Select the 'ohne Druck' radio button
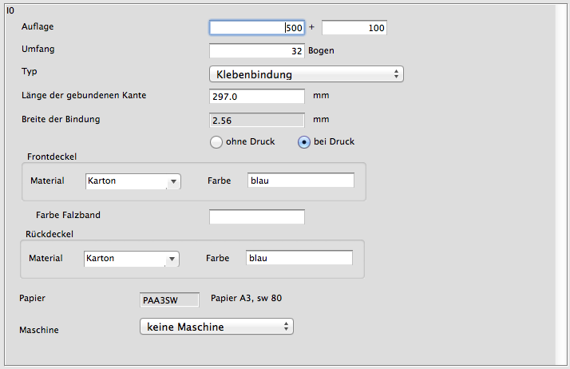This screenshot has height=369, width=570. coord(216,142)
